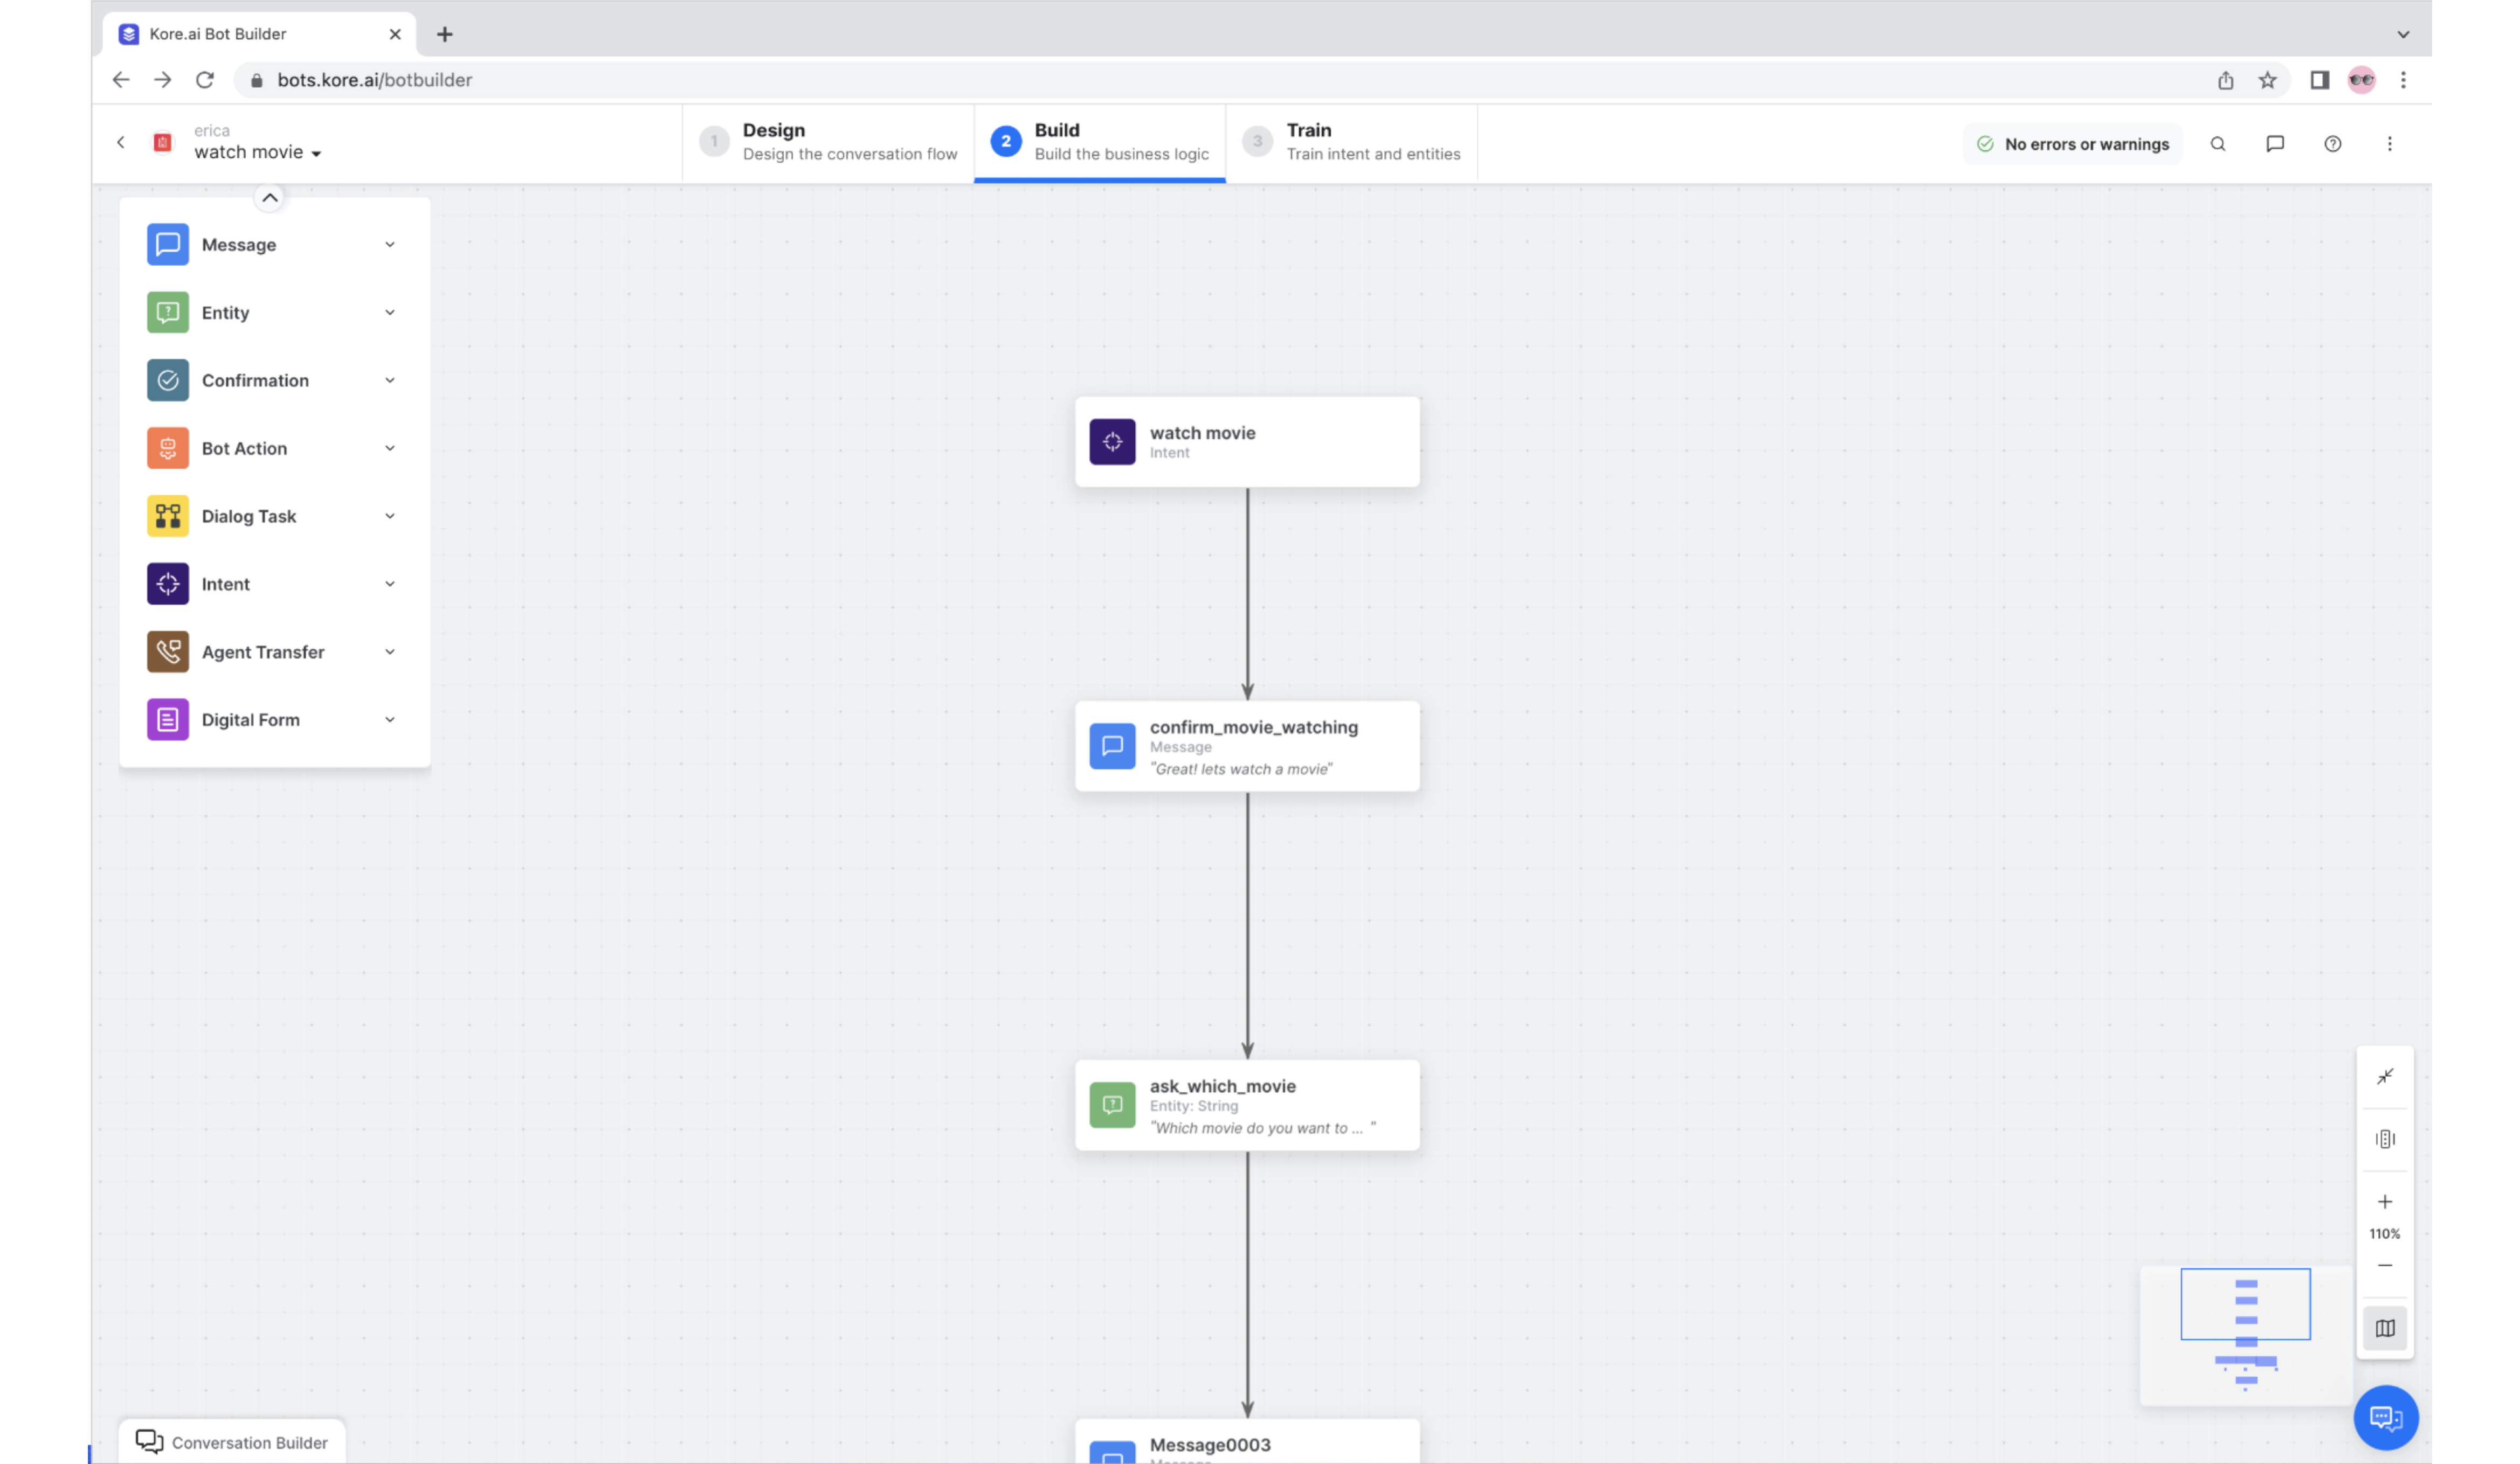Expand the Bot Action chevron

tap(390, 449)
